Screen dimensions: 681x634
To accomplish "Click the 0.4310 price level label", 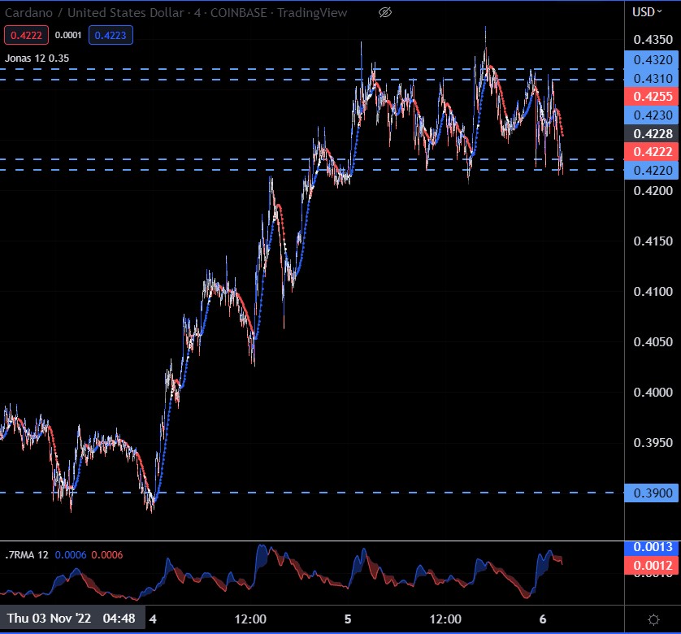I will [653, 78].
